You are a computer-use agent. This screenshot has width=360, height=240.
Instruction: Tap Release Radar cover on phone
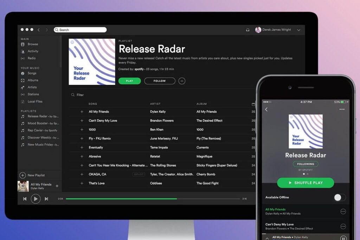coord(306,131)
